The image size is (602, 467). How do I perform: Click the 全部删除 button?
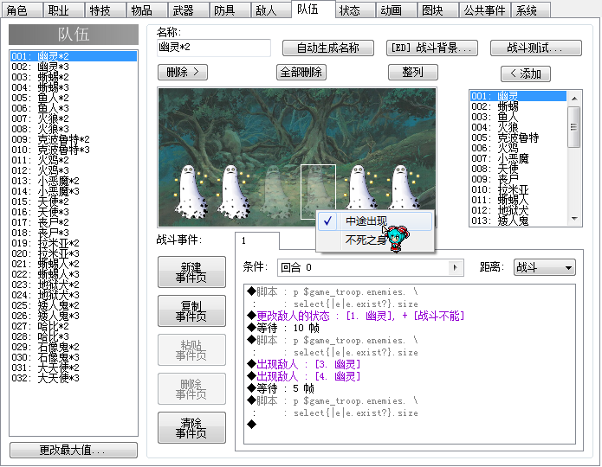click(x=301, y=72)
